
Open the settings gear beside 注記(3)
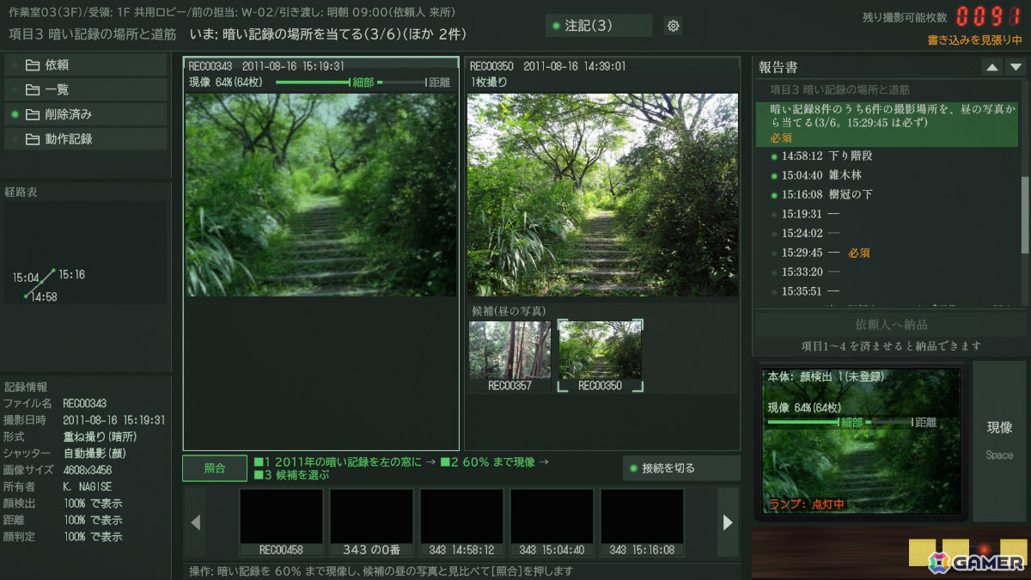click(x=674, y=26)
